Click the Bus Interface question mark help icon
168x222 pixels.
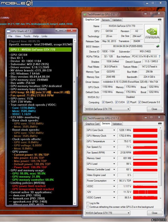pyautogui.click(x=160, y=56)
